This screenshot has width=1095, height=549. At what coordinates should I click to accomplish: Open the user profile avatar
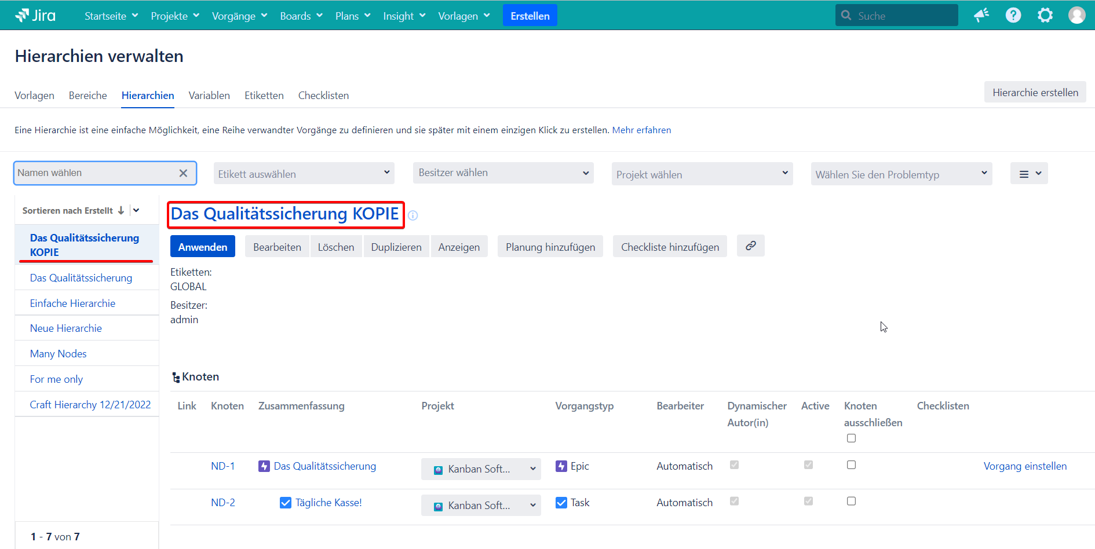pyautogui.click(x=1076, y=16)
